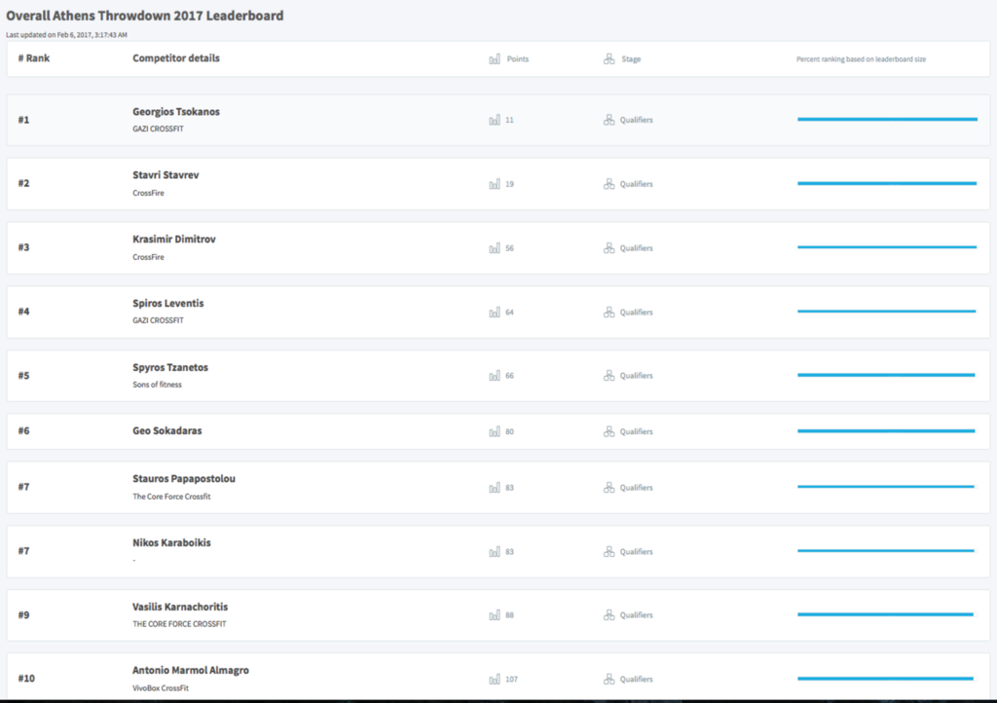Click the 'Points' header label
997x703 pixels.
coord(518,59)
